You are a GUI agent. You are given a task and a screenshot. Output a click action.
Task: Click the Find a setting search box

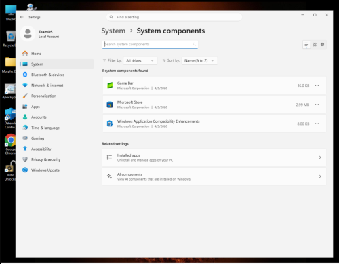pyautogui.click(x=174, y=17)
